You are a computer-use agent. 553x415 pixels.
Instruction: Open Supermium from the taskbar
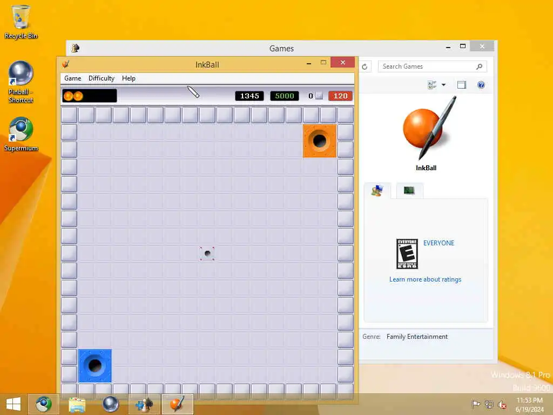pyautogui.click(x=44, y=404)
